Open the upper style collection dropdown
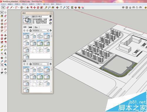147x112 pixels. pyautogui.click(x=41, y=30)
